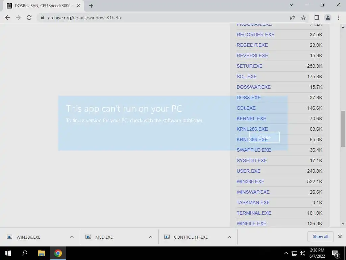Open SOL.EXE file link
The height and width of the screenshot is (260, 346).
[x=246, y=77]
